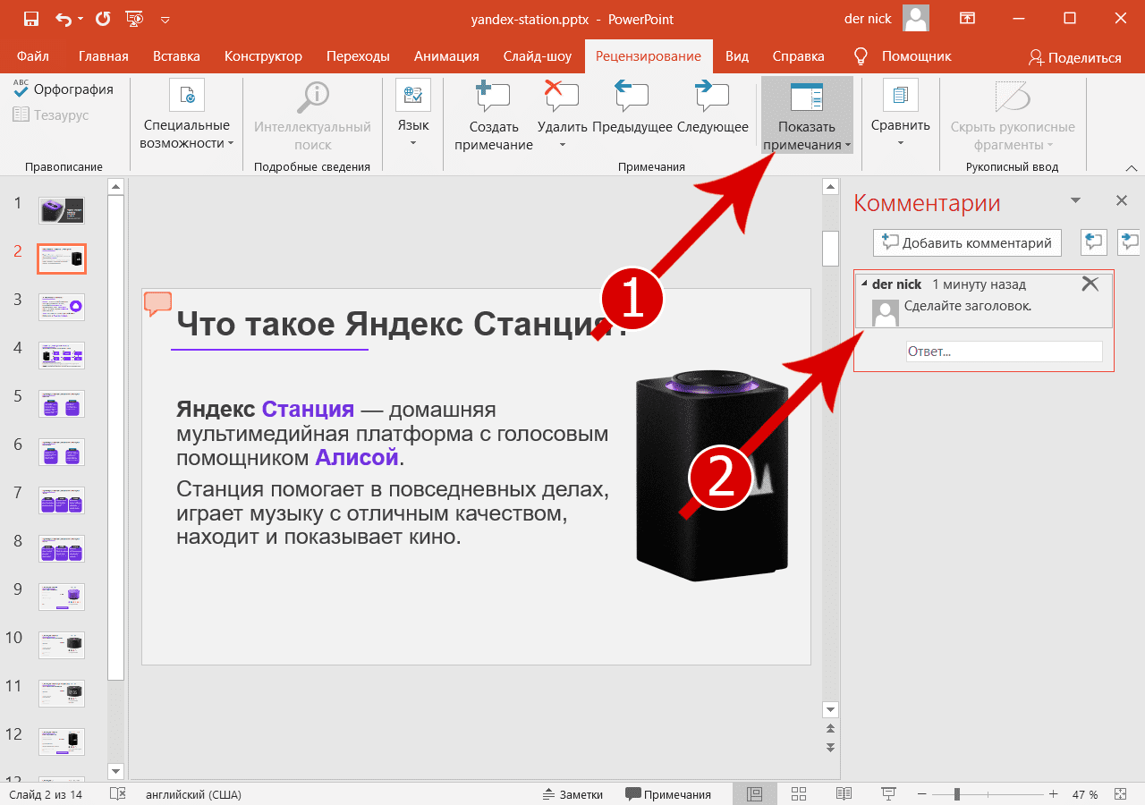Viewport: 1145px width, 805px height.
Task: Select slide 1 thumbnail
Action: [62, 210]
